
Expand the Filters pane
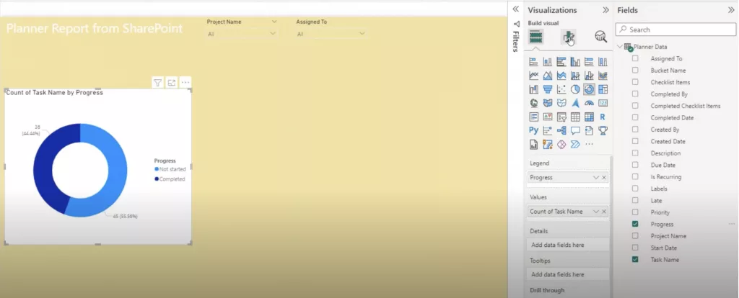click(x=515, y=9)
